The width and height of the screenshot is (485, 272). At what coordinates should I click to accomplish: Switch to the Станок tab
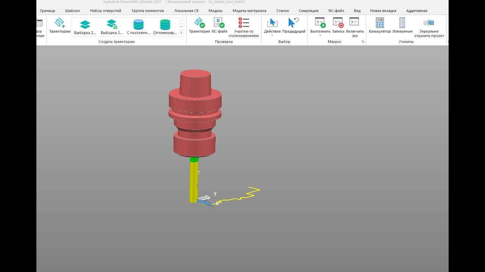pos(283,11)
